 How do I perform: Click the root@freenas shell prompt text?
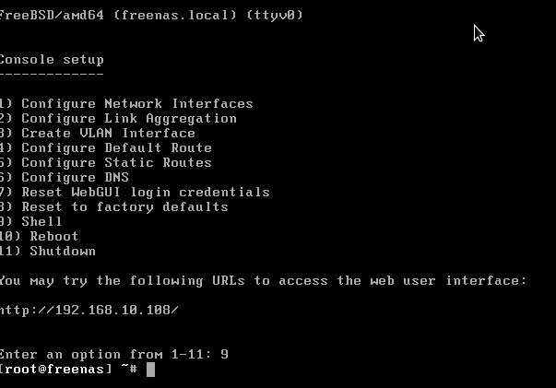click(x=56, y=370)
